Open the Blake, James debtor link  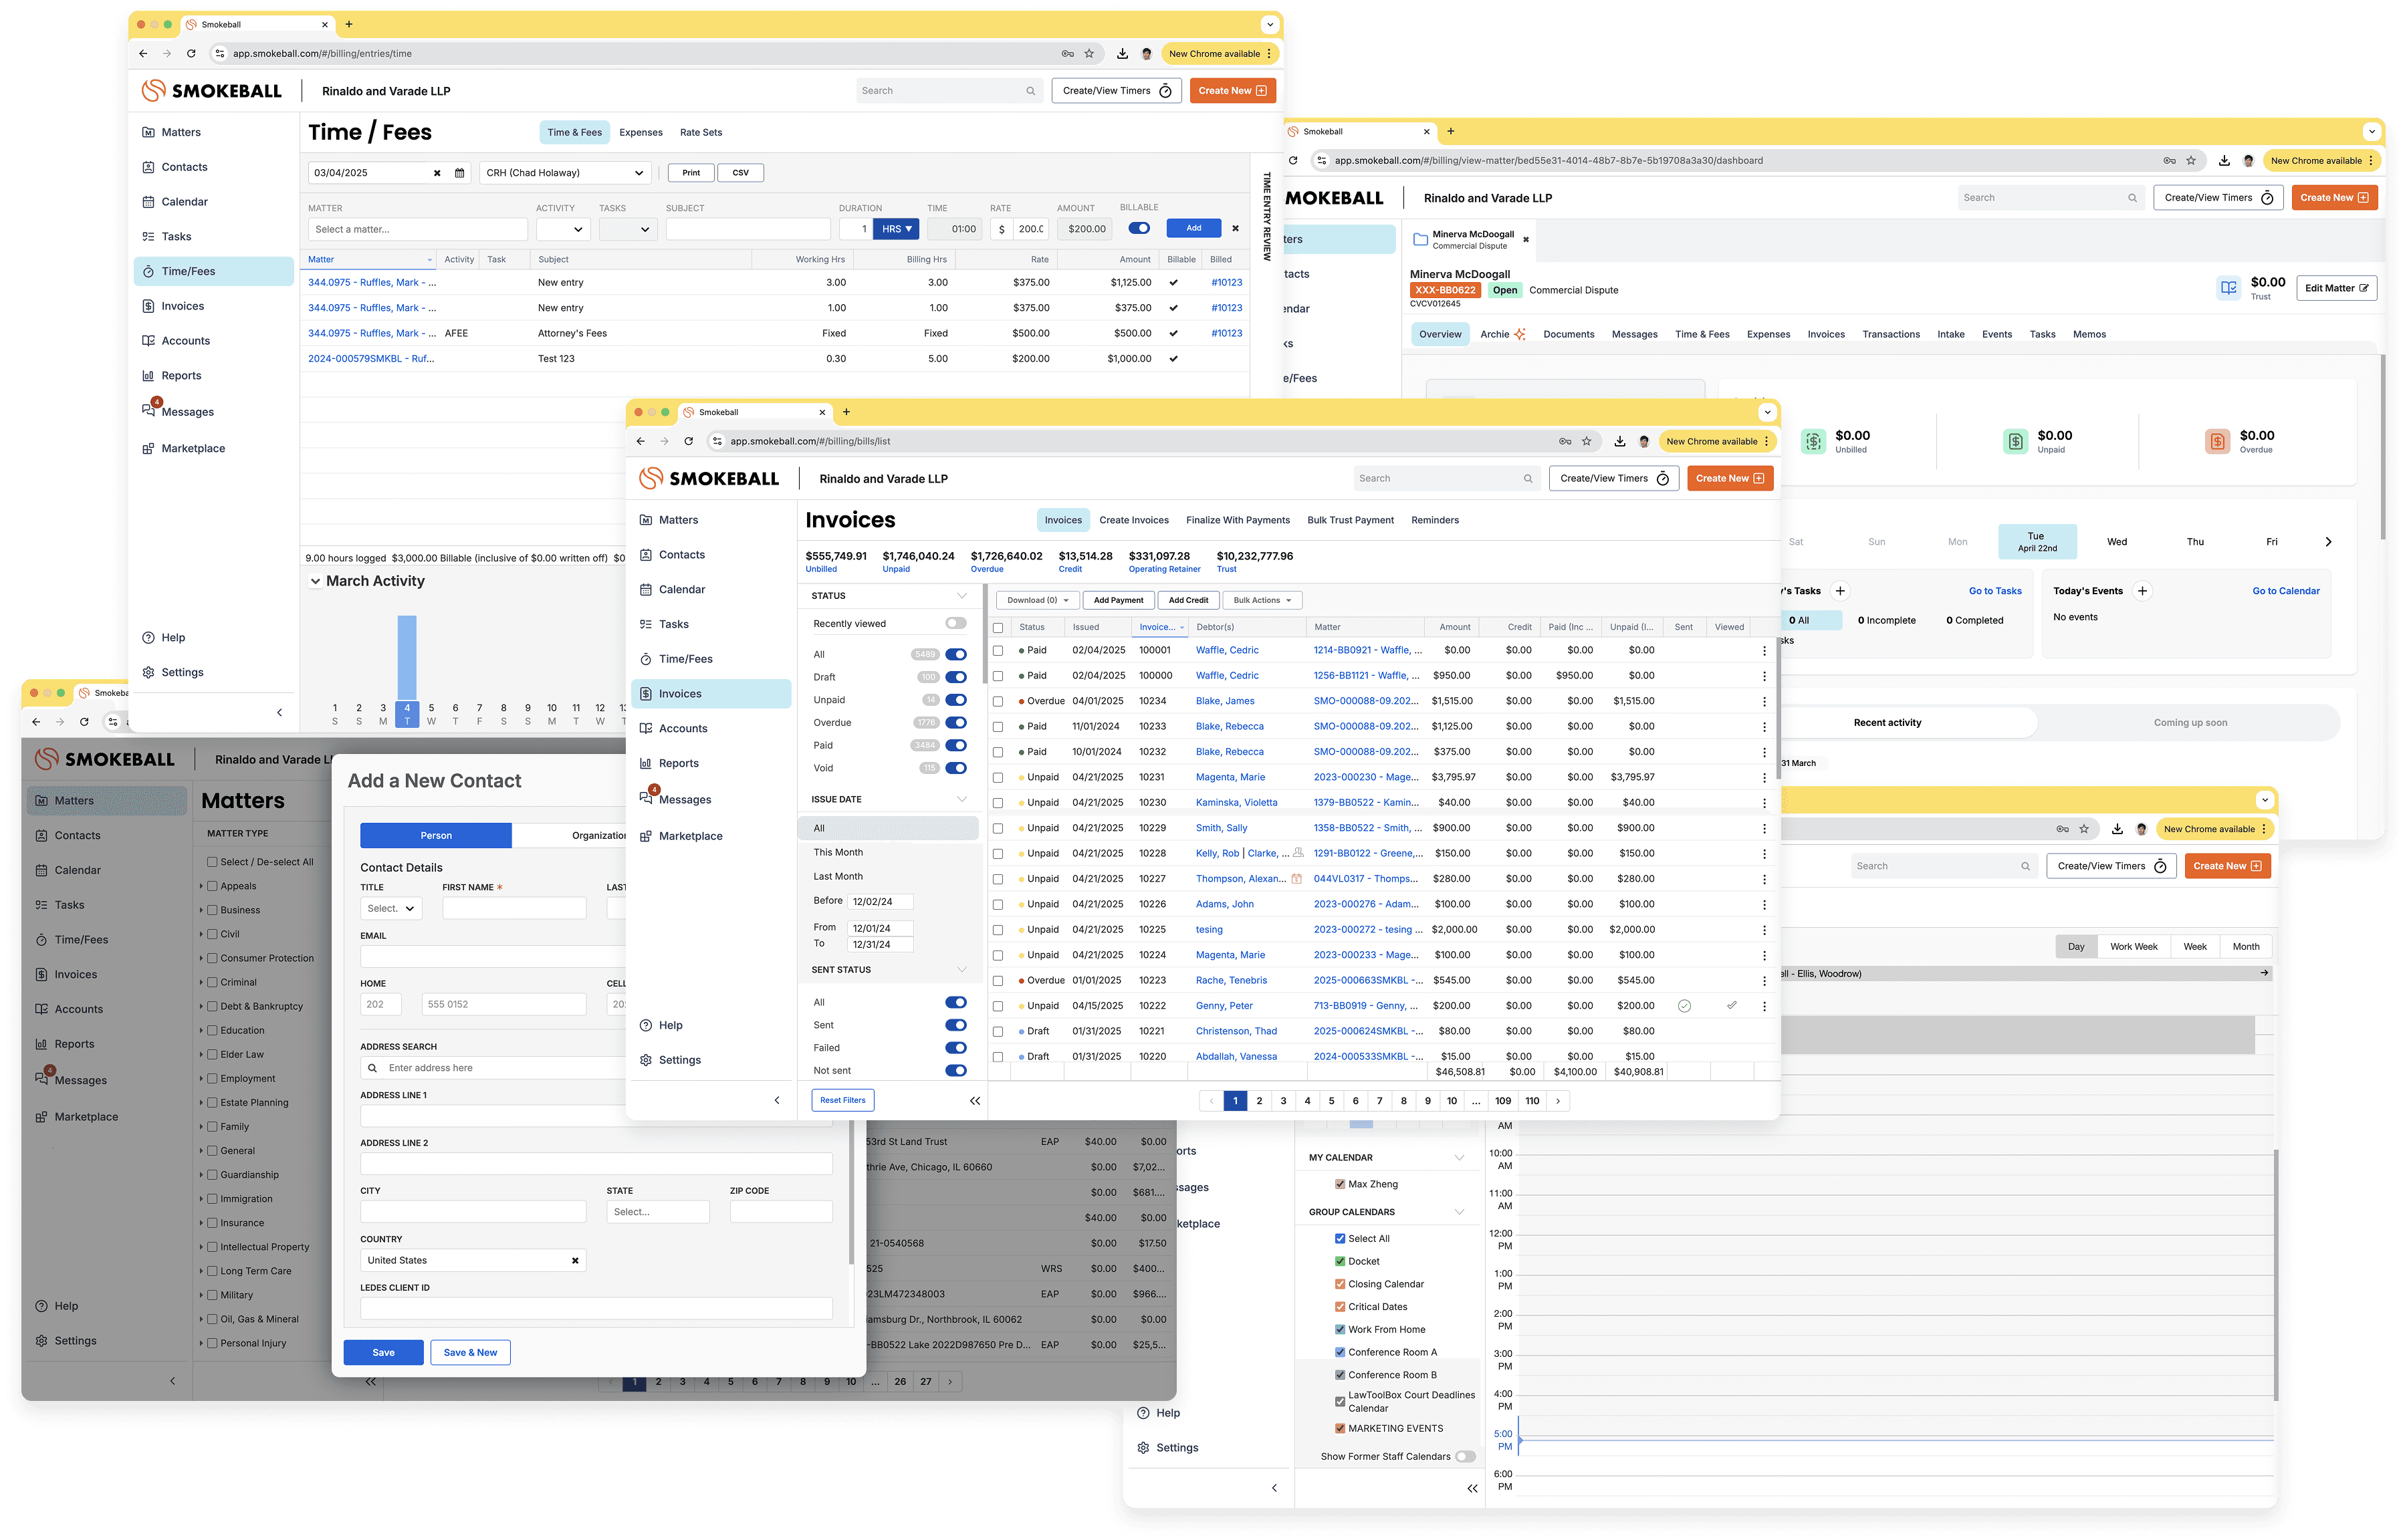click(1225, 701)
